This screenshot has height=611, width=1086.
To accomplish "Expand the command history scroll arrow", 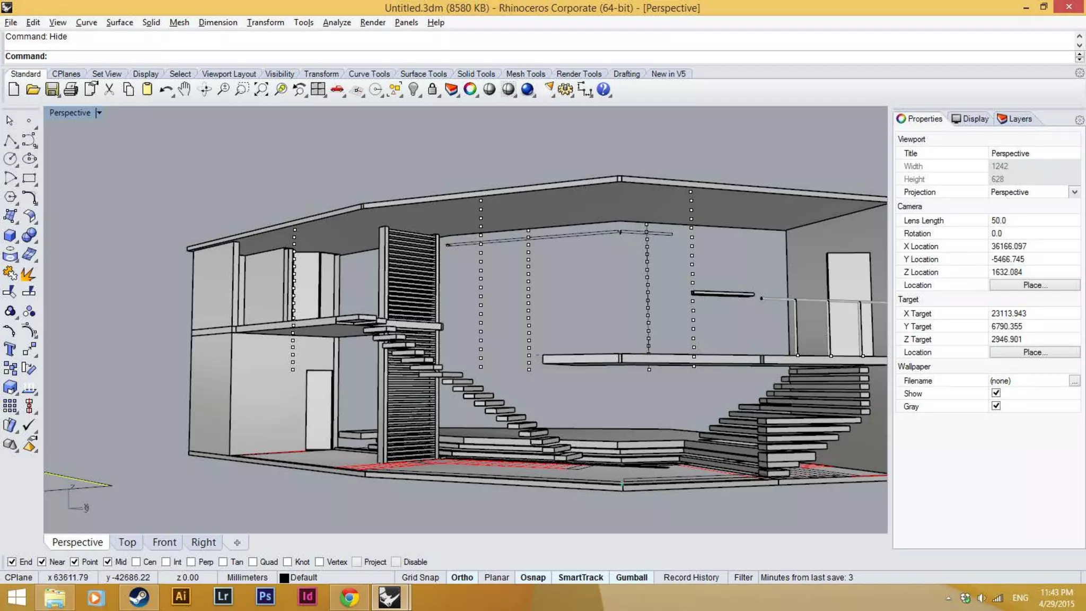I will 1079,36.
